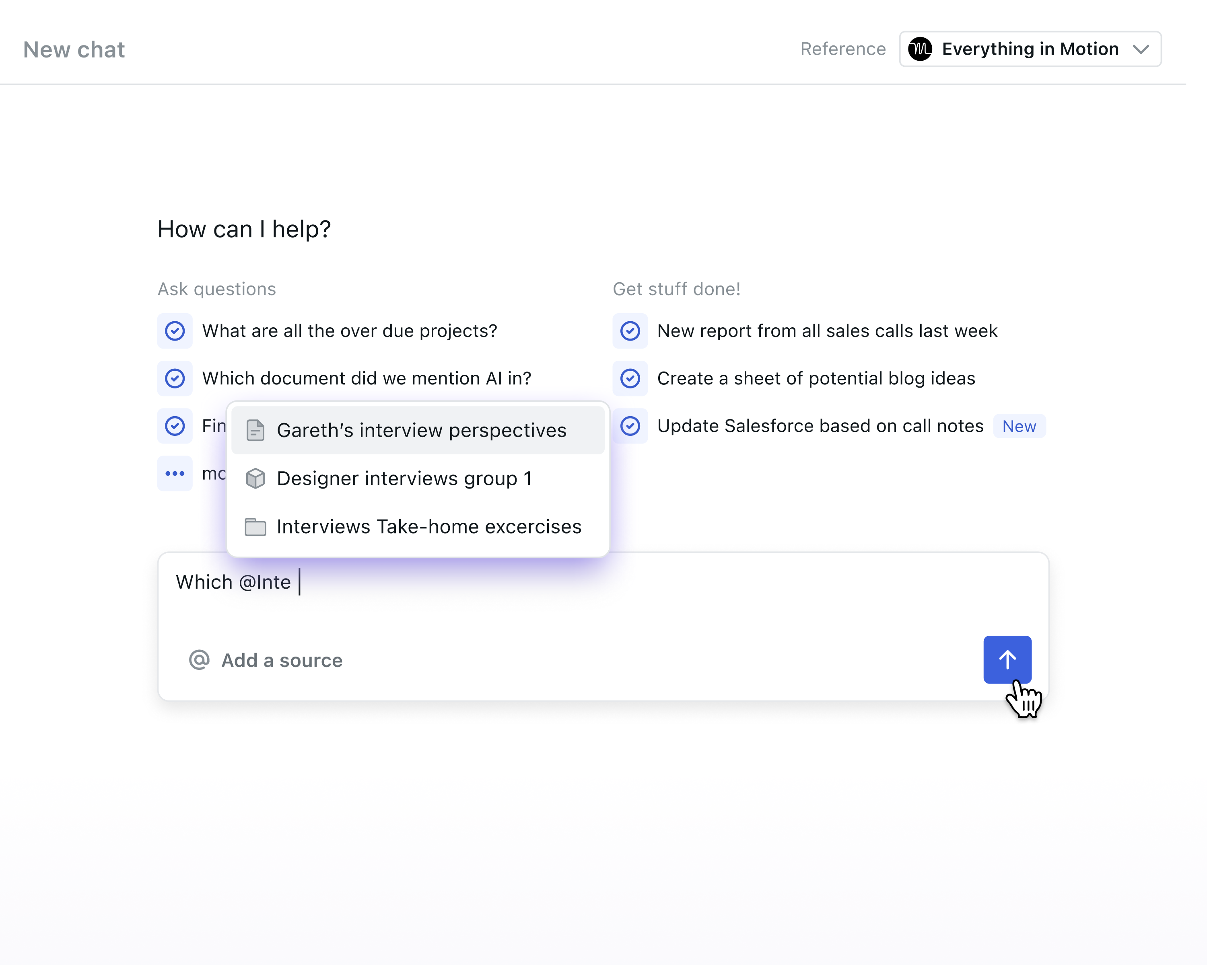Expand the Reference chevron arrow

(1140, 49)
